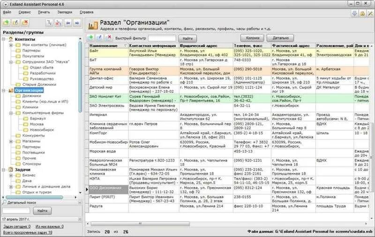The image size is (375, 237).
Task: Click the tree panel vertical scrollbar thumb
Action: (x=80, y=76)
